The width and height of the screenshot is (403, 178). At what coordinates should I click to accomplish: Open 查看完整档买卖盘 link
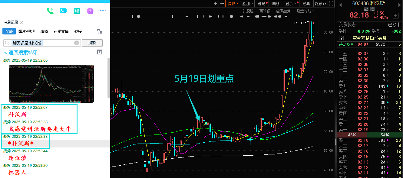(x=369, y=38)
